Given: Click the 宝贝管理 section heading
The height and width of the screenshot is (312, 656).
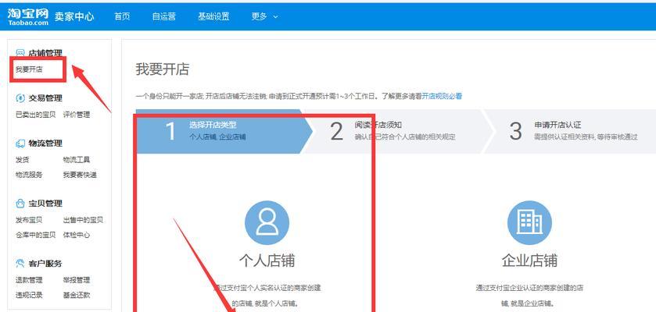Looking at the screenshot, I should point(45,204).
